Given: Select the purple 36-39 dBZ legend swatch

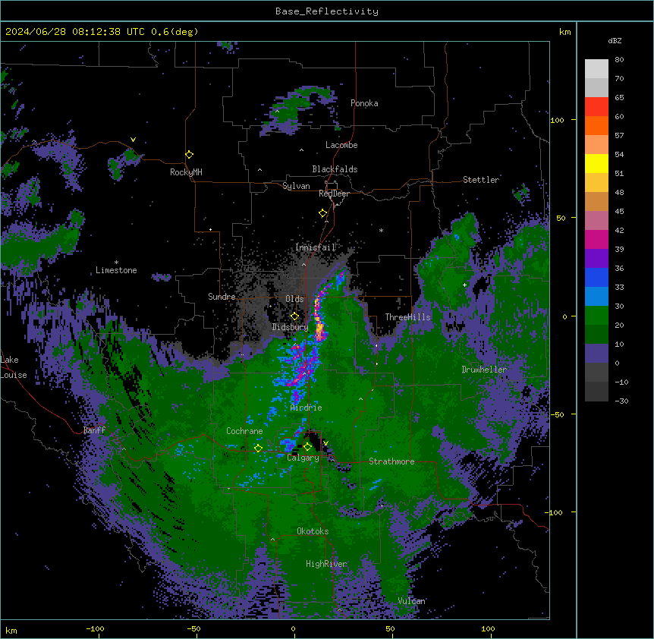Looking at the screenshot, I should (x=596, y=259).
